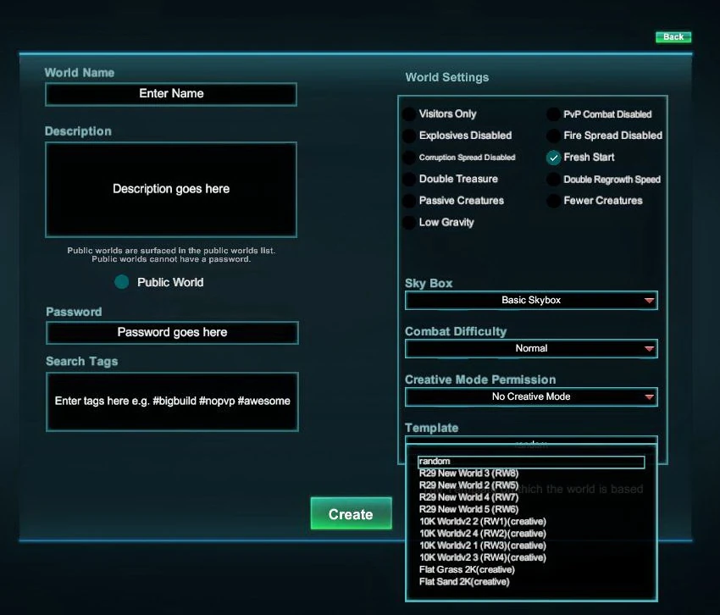This screenshot has width=720, height=615.
Task: Click the Create world button
Action: point(352,513)
